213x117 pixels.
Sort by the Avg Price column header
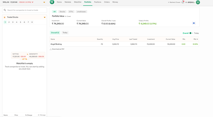[115, 39]
